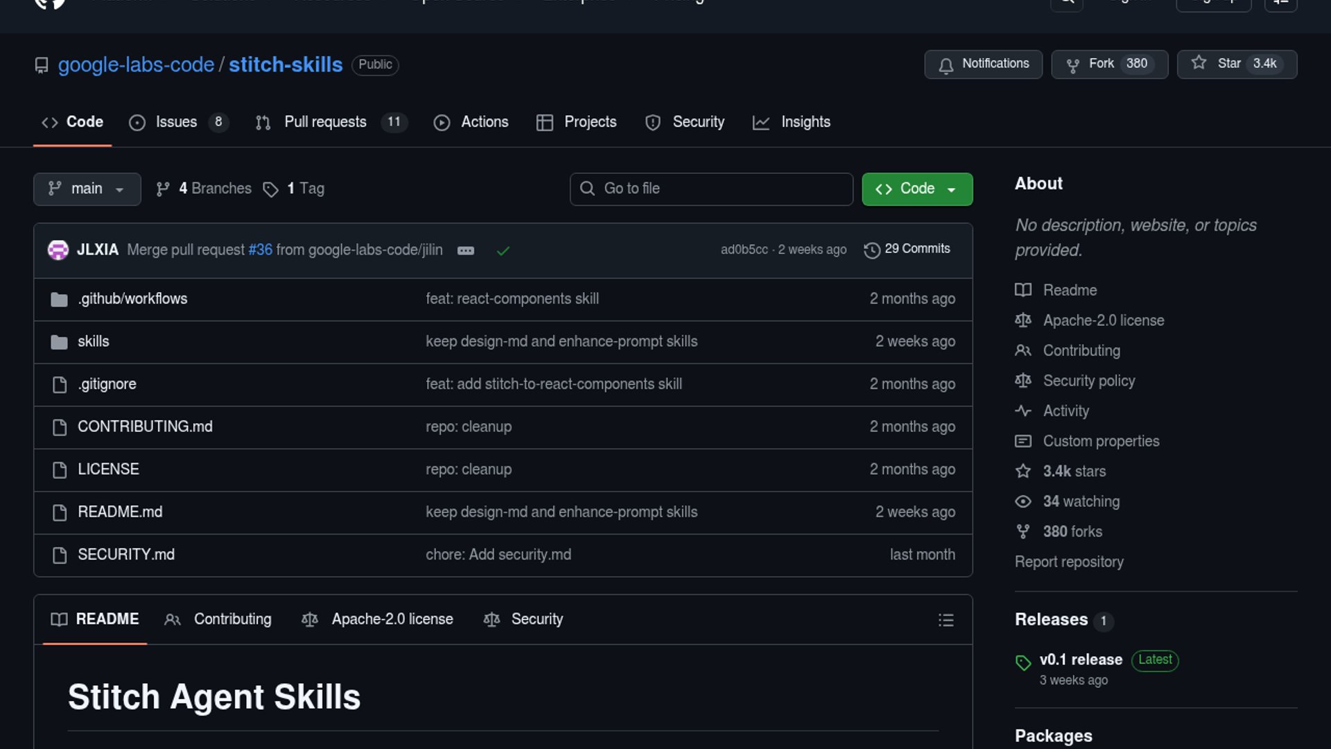Open the green Code dropdown
The height and width of the screenshot is (749, 1331).
tap(916, 189)
